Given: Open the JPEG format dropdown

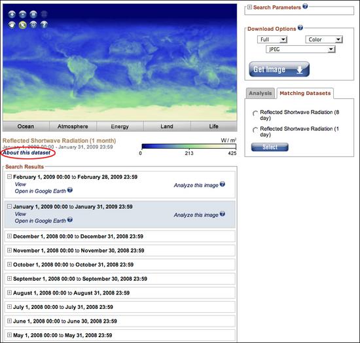Looking at the screenshot, I should (300, 49).
